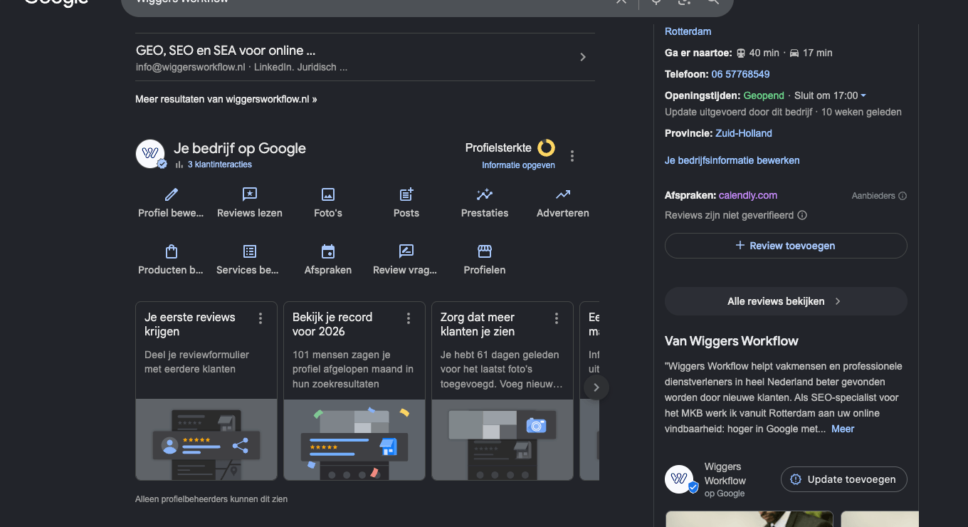
Task: Open 'Meer resultaten van wiggersworkflow.nl' link
Action: click(226, 99)
